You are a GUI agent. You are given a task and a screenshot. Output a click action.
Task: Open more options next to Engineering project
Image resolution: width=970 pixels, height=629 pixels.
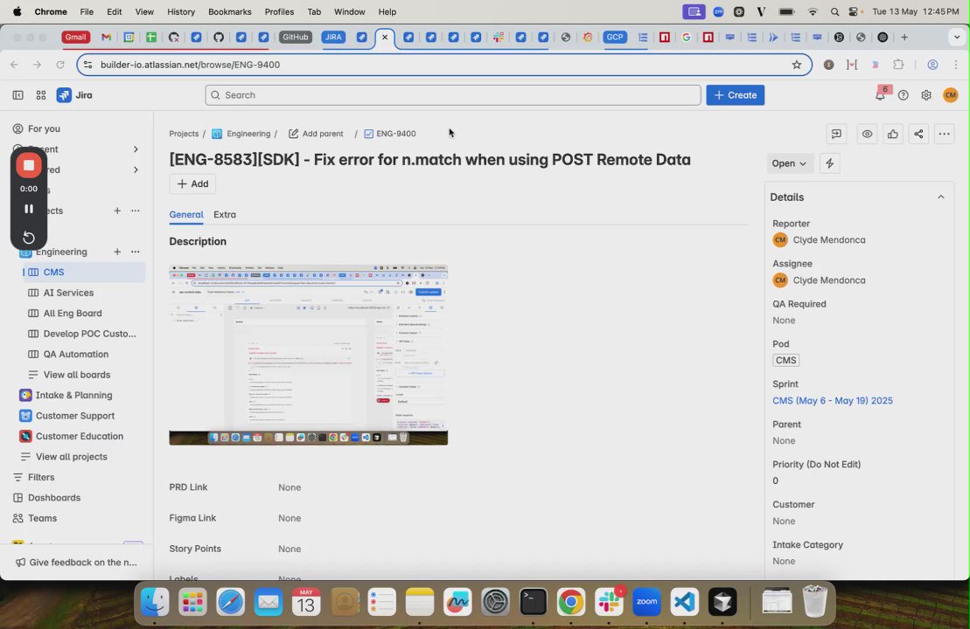coord(135,252)
